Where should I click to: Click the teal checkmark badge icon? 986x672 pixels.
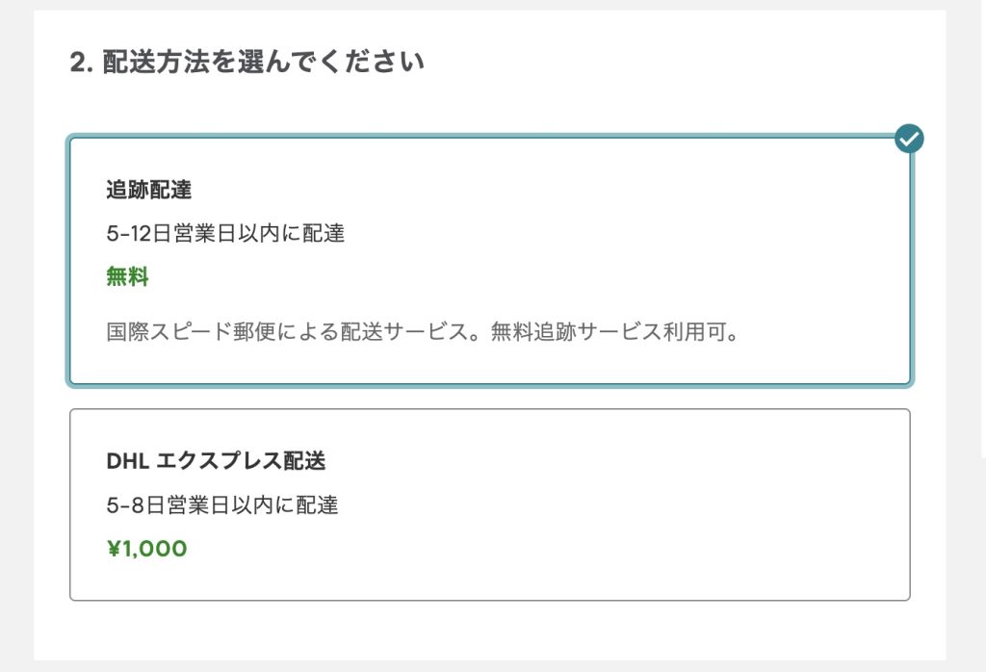[908, 139]
